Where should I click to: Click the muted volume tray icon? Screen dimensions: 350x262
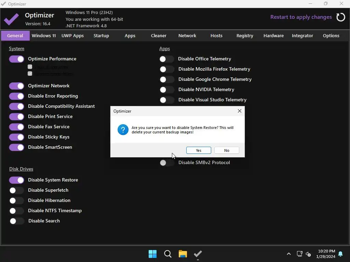[308, 254]
